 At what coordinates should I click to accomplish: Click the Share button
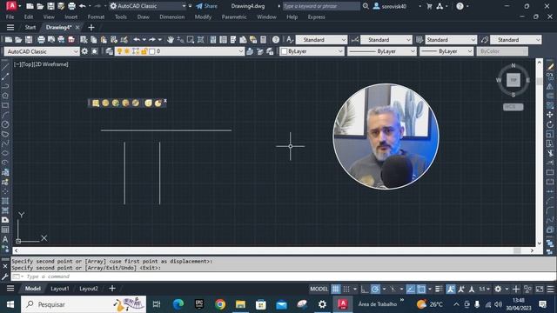tap(207, 6)
